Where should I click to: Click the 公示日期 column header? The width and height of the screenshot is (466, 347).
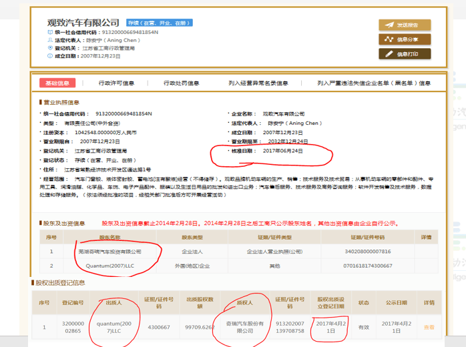(x=396, y=303)
